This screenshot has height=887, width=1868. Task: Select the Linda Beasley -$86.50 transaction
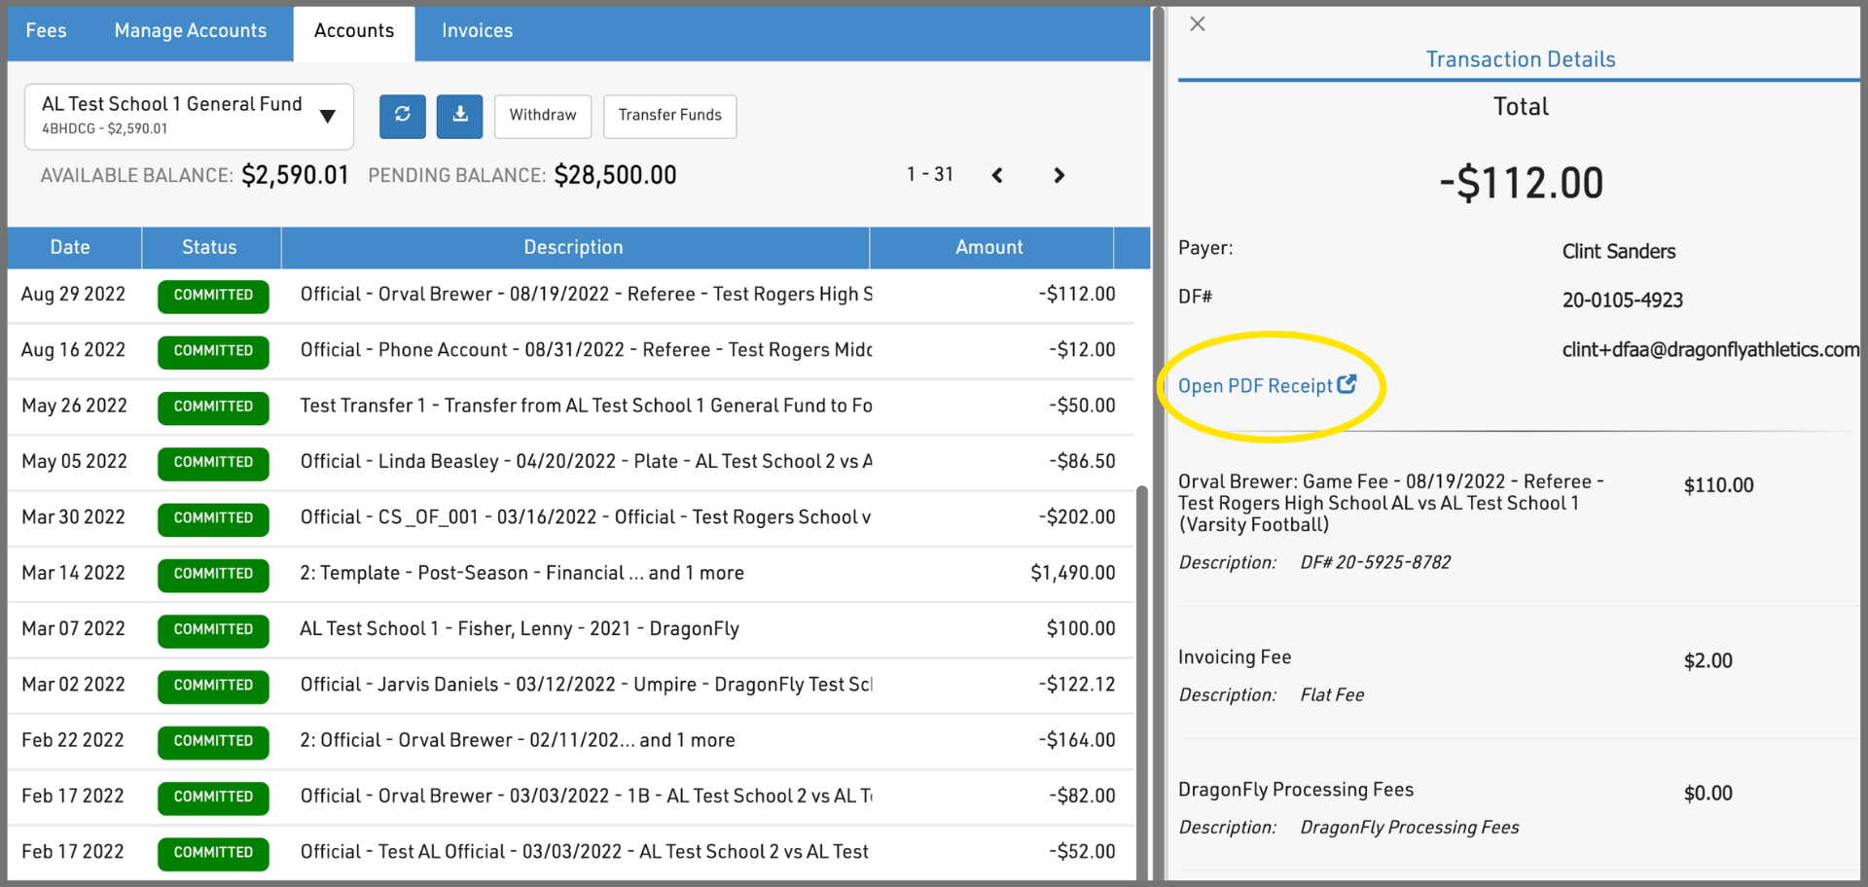(x=584, y=462)
